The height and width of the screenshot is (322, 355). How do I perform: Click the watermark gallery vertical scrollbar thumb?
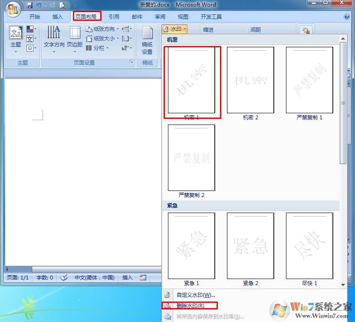coord(343,103)
